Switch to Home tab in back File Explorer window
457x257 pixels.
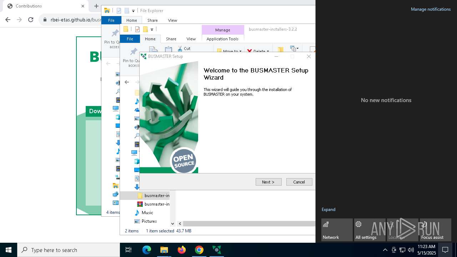[131, 20]
